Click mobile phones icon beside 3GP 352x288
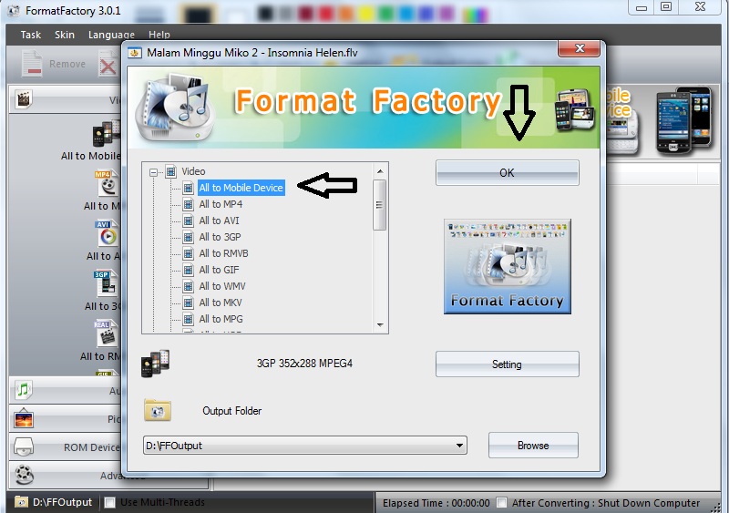Screen dimensions: 729x513 [155, 364]
